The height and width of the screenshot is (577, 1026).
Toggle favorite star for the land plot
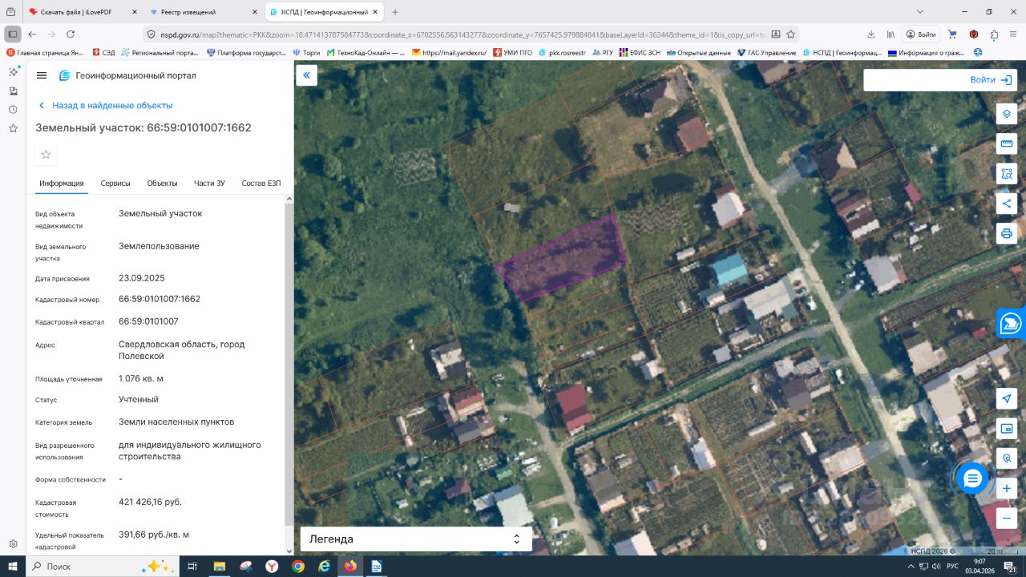[46, 155]
